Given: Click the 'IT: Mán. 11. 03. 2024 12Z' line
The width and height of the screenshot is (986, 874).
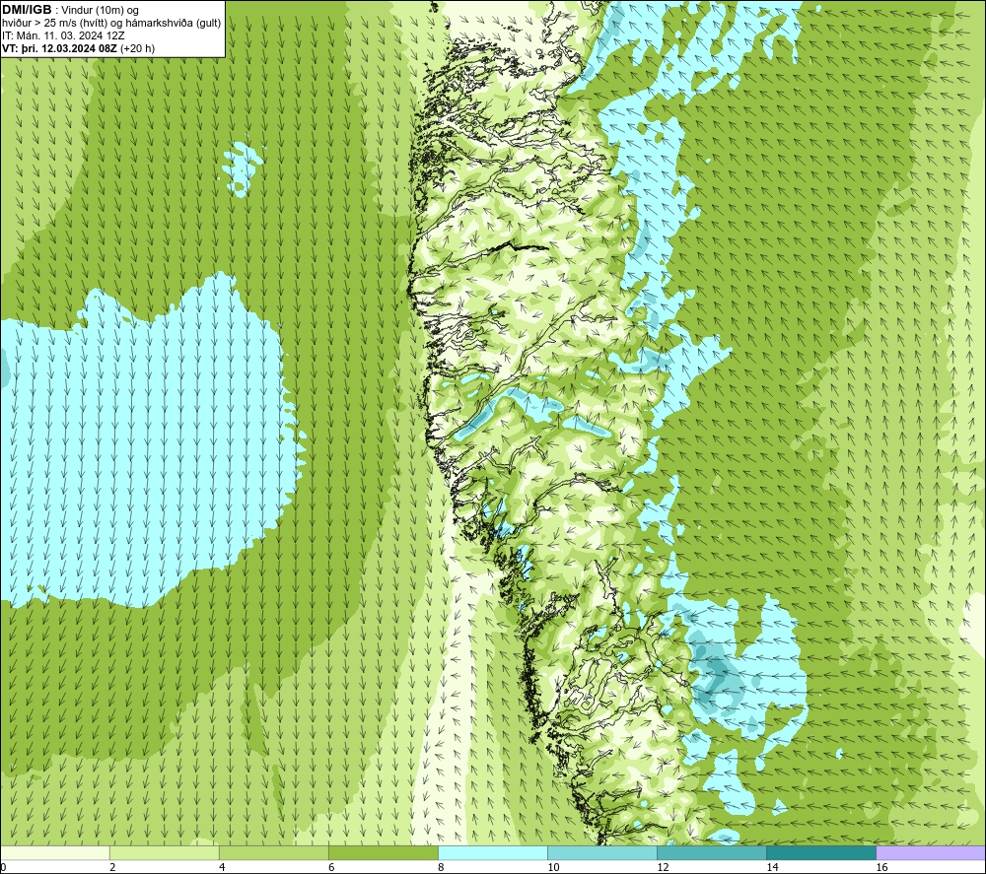Looking at the screenshot, I should [63, 35].
